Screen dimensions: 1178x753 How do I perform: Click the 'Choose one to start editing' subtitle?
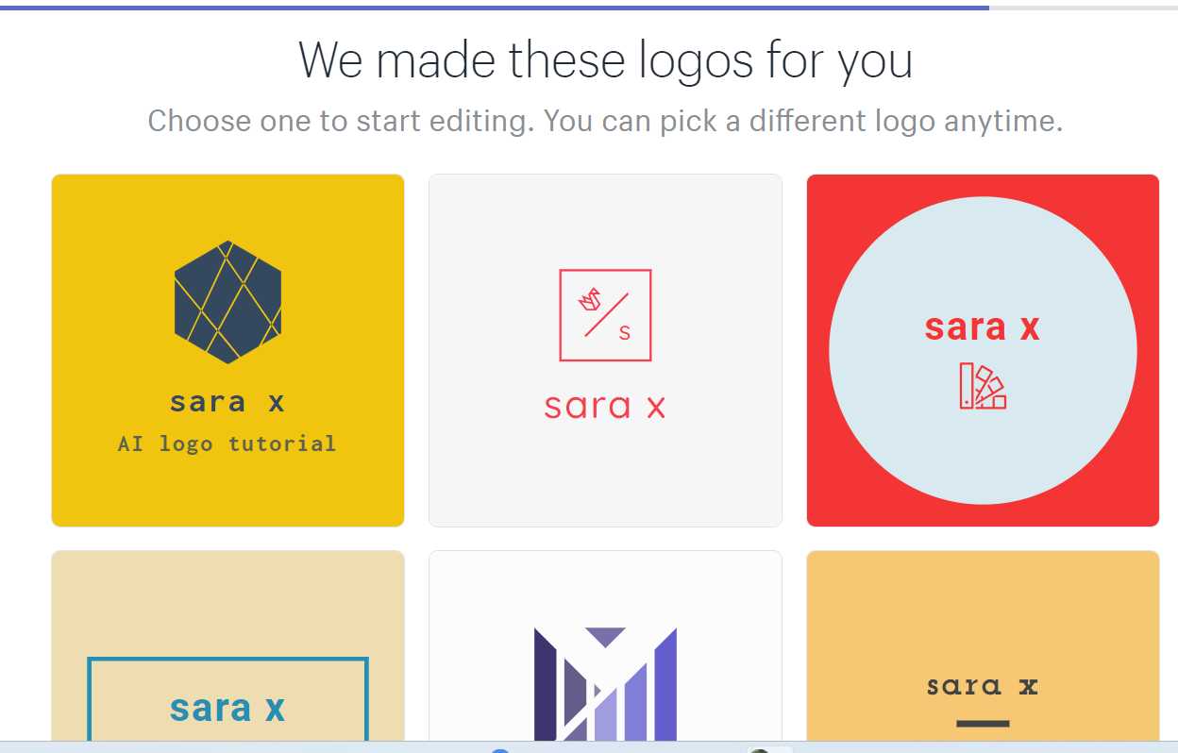[x=605, y=121]
